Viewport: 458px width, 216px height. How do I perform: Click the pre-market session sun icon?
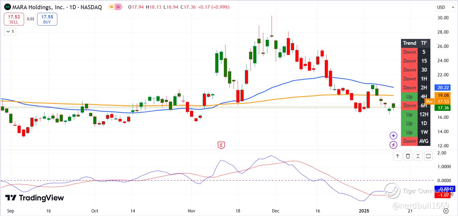(111, 7)
